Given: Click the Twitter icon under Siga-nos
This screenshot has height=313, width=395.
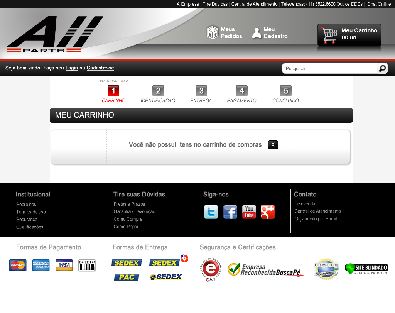Looking at the screenshot, I should (211, 212).
